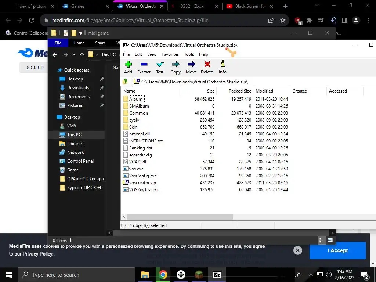Select the VOSKeyTest.exe file row
Image resolution: width=376 pixels, height=282 pixels.
pyautogui.click(x=205, y=190)
